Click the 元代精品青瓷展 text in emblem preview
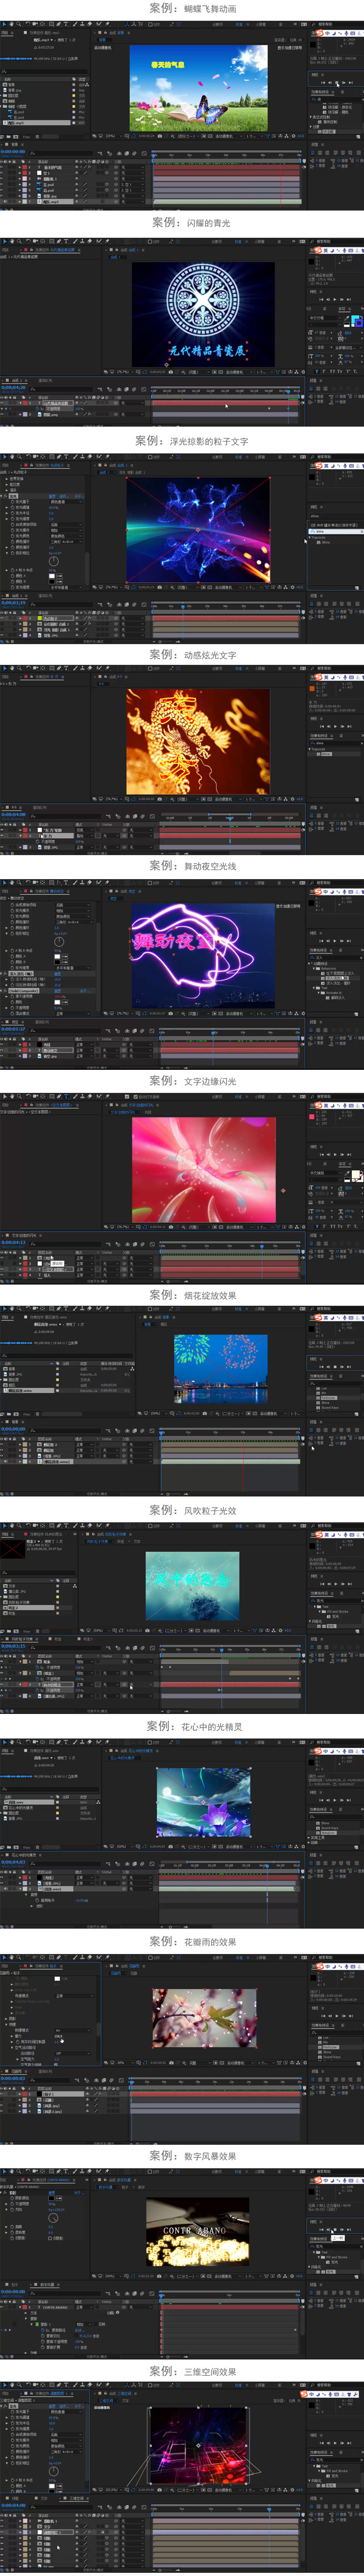This screenshot has height=2576, width=364. 207,351
